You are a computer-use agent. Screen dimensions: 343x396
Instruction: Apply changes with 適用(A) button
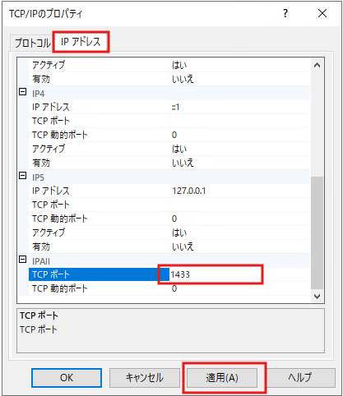[x=222, y=378]
